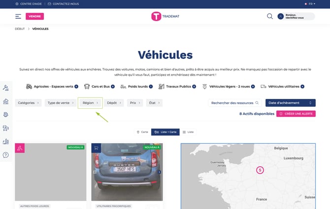Click the auction gavel sidebar icon
The image size is (330, 209).
pyautogui.click(x=6, y=88)
